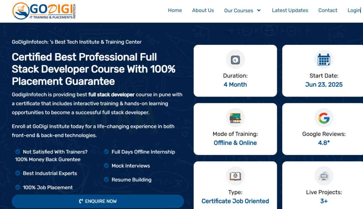Viewport: 363px width, 209px height.
Task: Click the 4.8* Google Reviews rating
Action: point(324,143)
